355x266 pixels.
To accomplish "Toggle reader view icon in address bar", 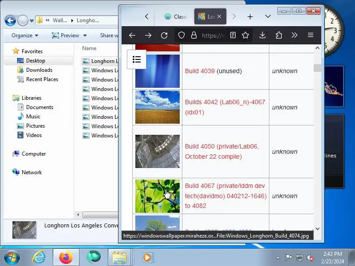I will coord(233,35).
